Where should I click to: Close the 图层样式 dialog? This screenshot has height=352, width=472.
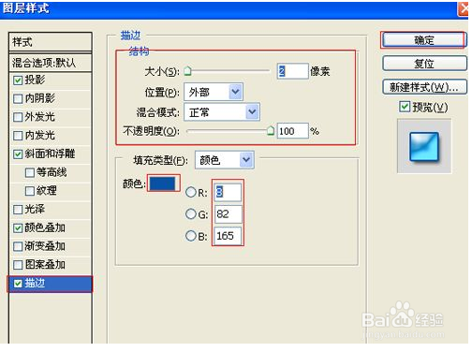click(464, 8)
